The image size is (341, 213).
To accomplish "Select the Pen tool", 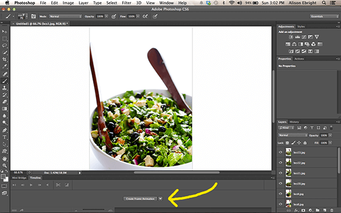I will click(4, 130).
